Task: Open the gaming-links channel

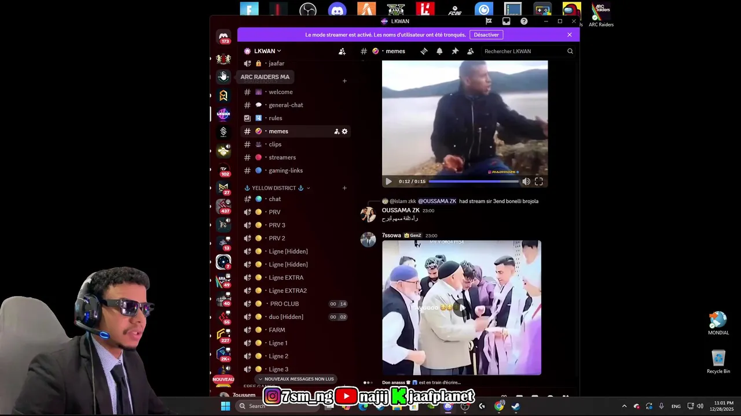Action: point(294,170)
